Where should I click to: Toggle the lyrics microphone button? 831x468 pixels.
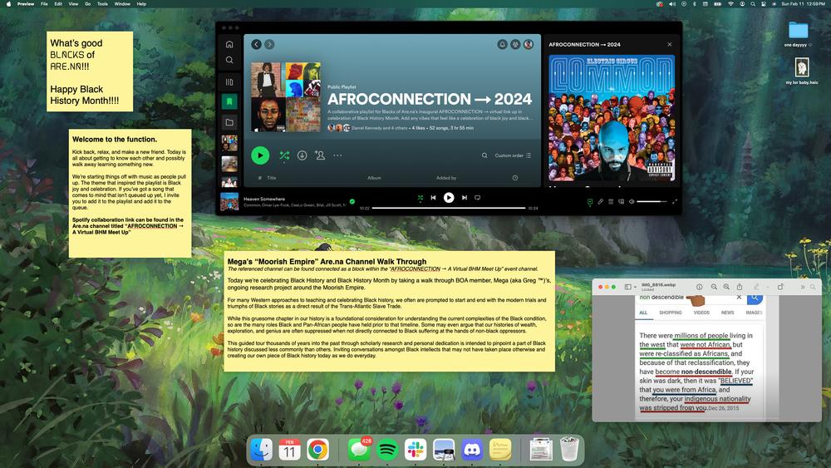click(601, 201)
